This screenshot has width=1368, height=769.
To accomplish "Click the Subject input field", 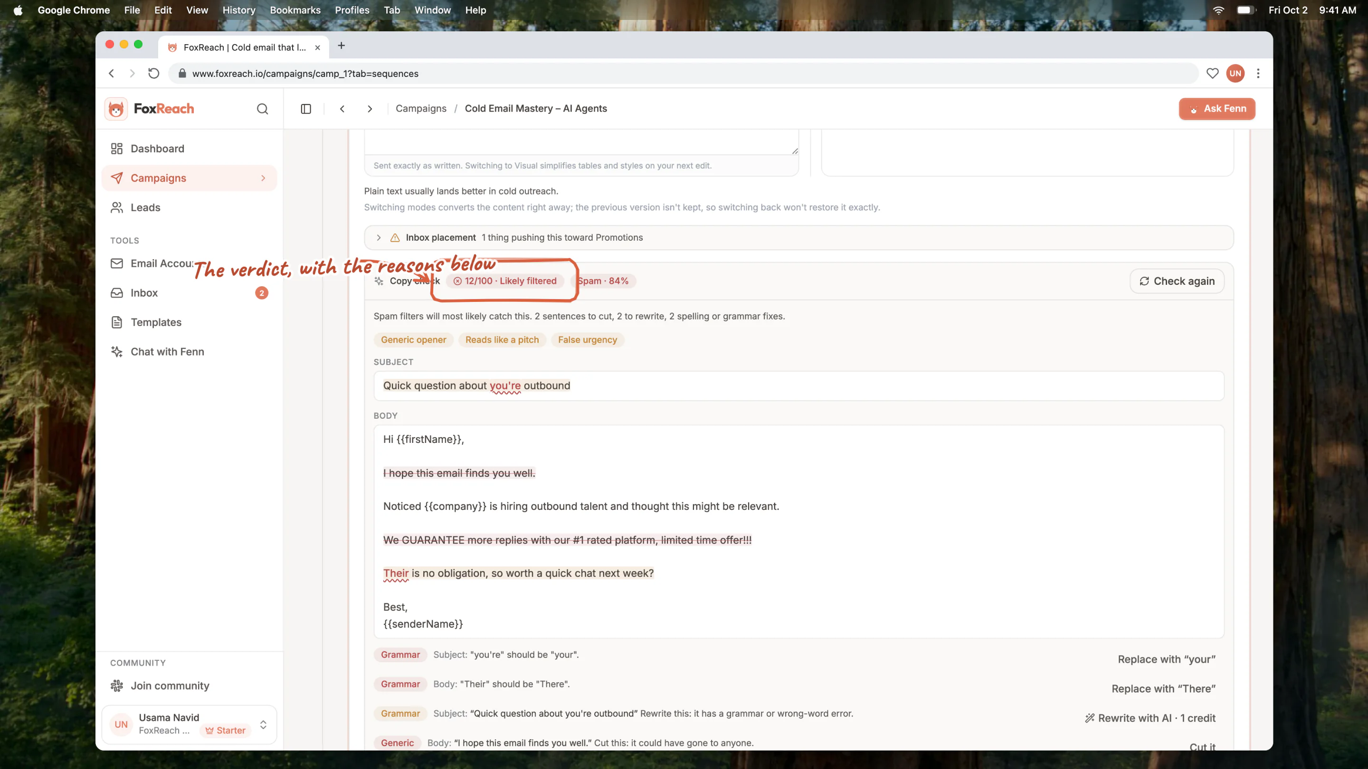I will (x=798, y=386).
